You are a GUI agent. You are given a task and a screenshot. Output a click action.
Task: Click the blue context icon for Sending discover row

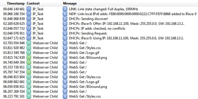tap(29, 19)
